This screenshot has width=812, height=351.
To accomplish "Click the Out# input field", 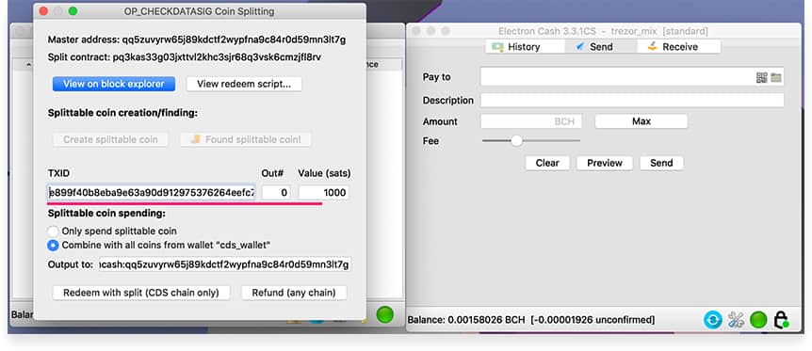I will [x=276, y=193].
